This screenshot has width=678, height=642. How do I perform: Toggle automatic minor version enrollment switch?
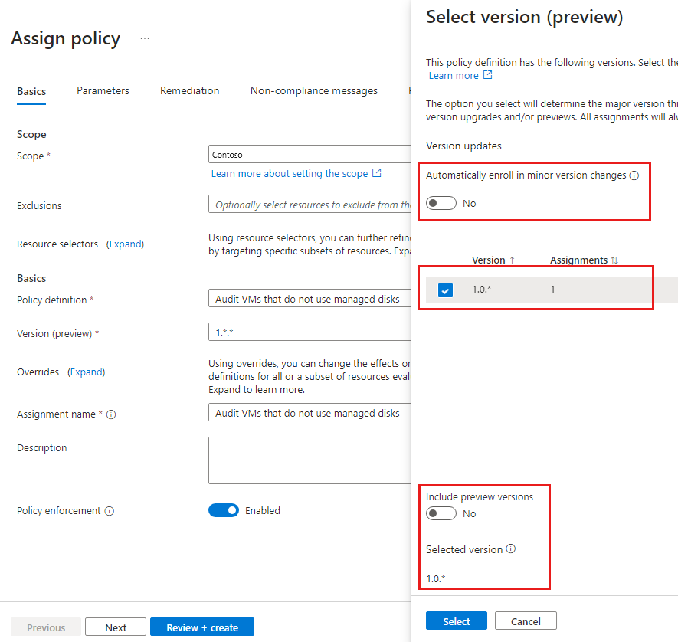coord(441,203)
